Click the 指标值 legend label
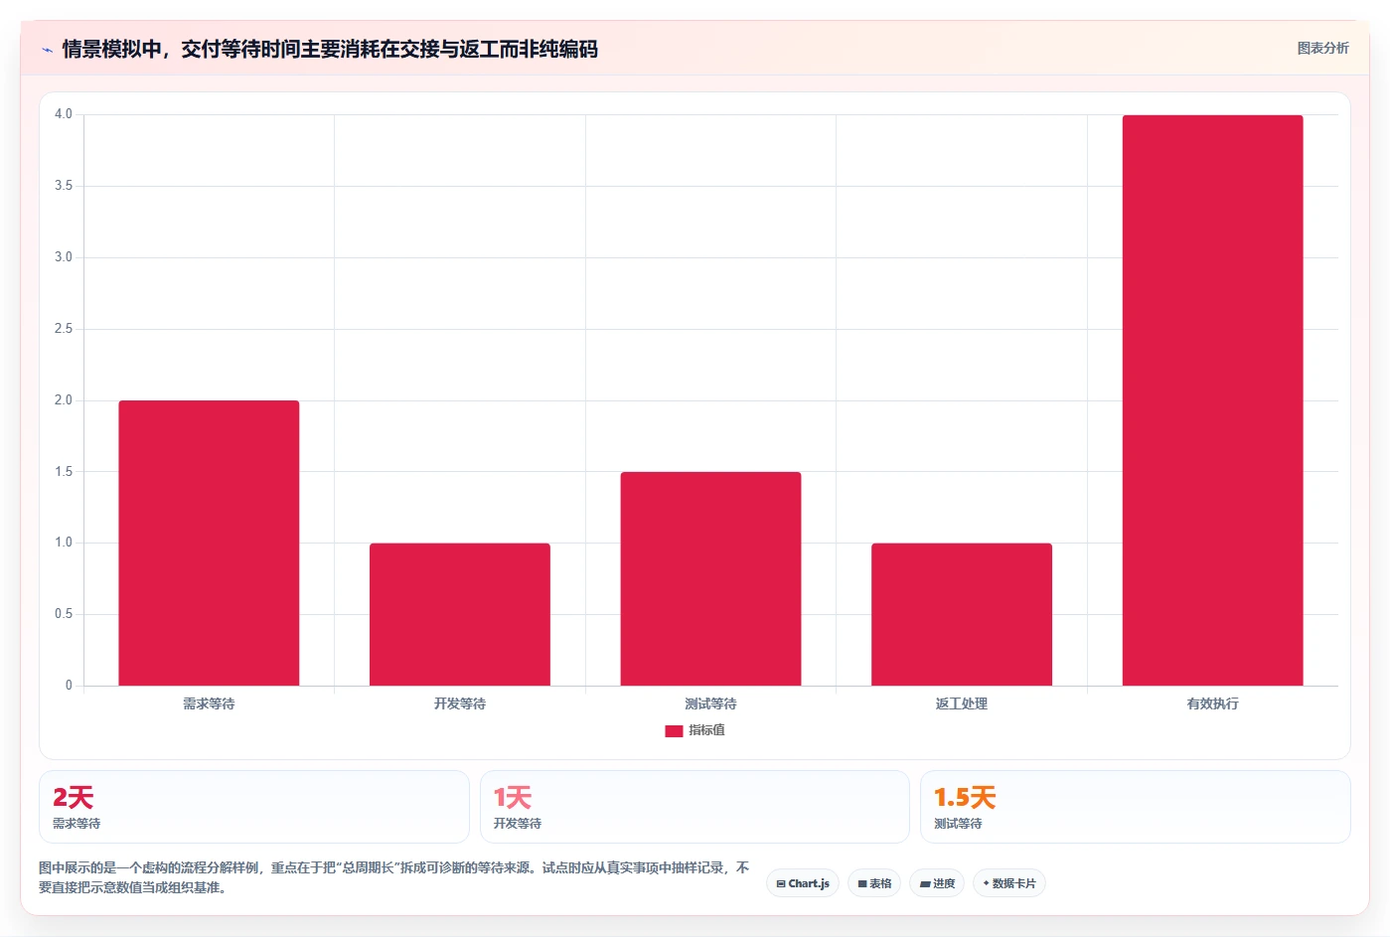Viewport: 1390px width, 937px height. 706,730
